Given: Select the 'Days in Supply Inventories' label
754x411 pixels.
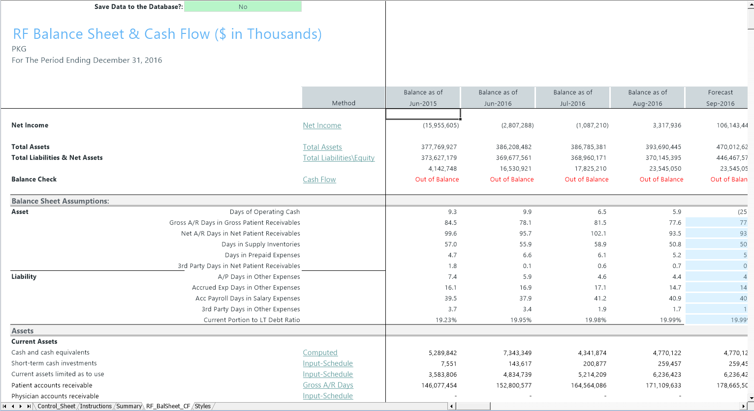Looking at the screenshot, I should [x=261, y=244].
